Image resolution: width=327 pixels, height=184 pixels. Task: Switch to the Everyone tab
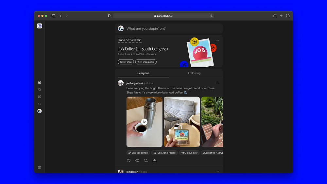tap(143, 73)
